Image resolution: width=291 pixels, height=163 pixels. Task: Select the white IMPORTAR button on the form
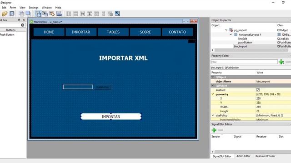pyautogui.click(x=111, y=117)
